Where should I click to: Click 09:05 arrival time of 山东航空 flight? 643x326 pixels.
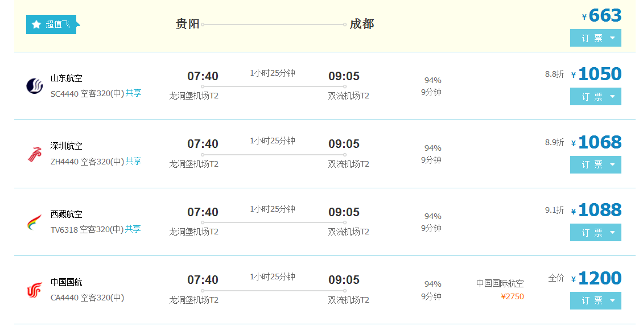(344, 76)
